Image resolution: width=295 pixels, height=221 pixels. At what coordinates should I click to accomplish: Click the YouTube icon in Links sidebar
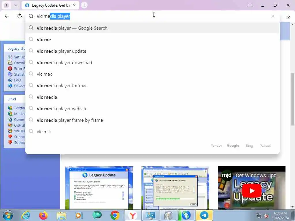click(x=10, y=131)
